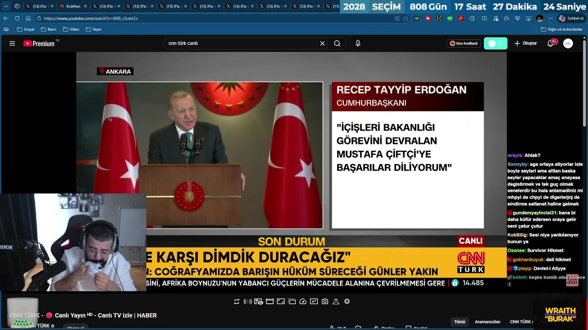
Task: Open the Oluştur create button
Action: click(x=526, y=44)
